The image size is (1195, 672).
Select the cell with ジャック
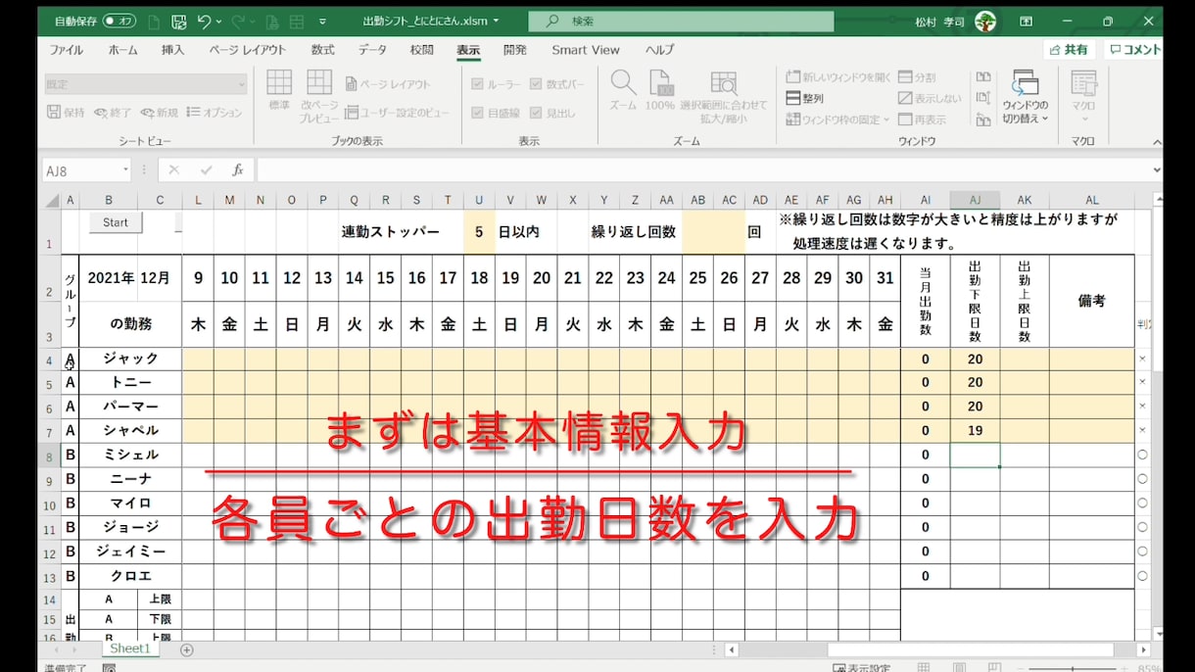tap(130, 359)
